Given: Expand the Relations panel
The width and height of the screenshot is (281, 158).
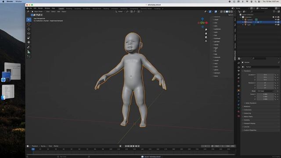Looking at the screenshot, I should click(247, 106).
